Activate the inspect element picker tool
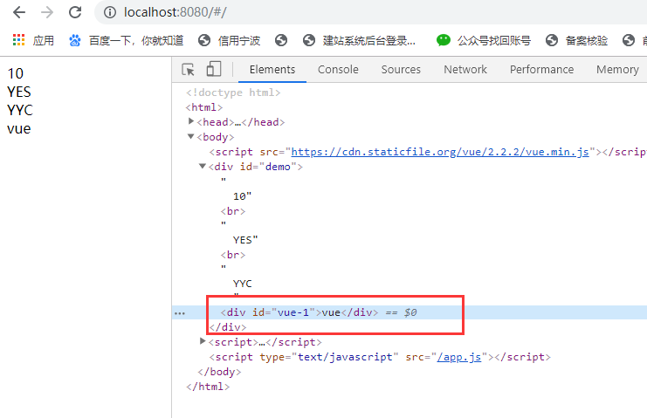The width and height of the screenshot is (647, 418). (x=188, y=69)
